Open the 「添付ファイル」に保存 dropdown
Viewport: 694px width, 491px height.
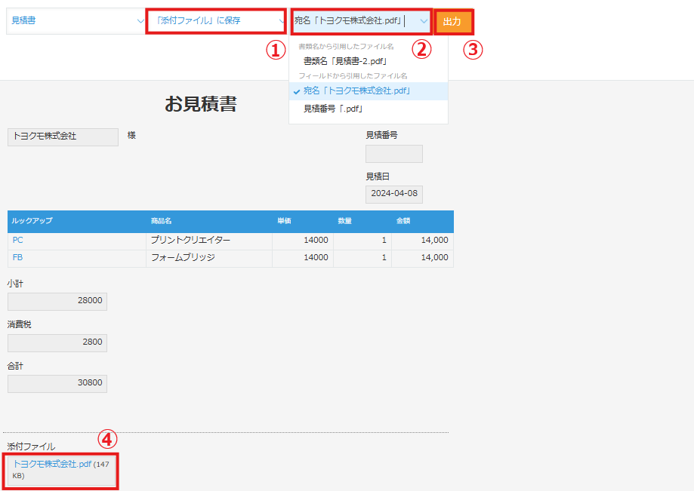[216, 21]
